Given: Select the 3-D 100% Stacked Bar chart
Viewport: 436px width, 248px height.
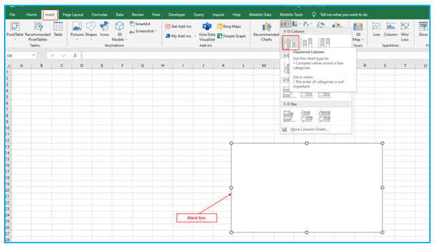Looking at the screenshot, I should click(x=324, y=117).
